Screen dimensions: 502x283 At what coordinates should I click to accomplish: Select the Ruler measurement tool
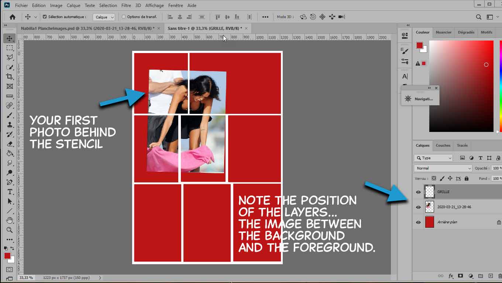pyautogui.click(x=10, y=96)
